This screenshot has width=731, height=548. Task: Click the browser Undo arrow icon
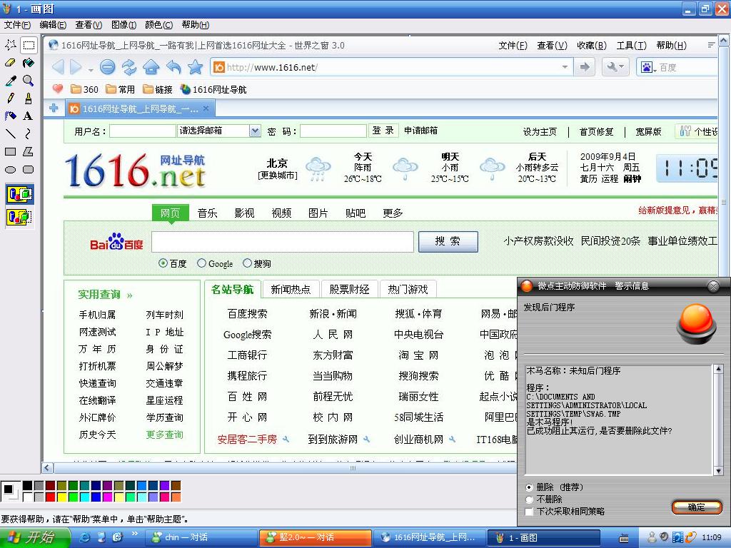click(x=173, y=68)
